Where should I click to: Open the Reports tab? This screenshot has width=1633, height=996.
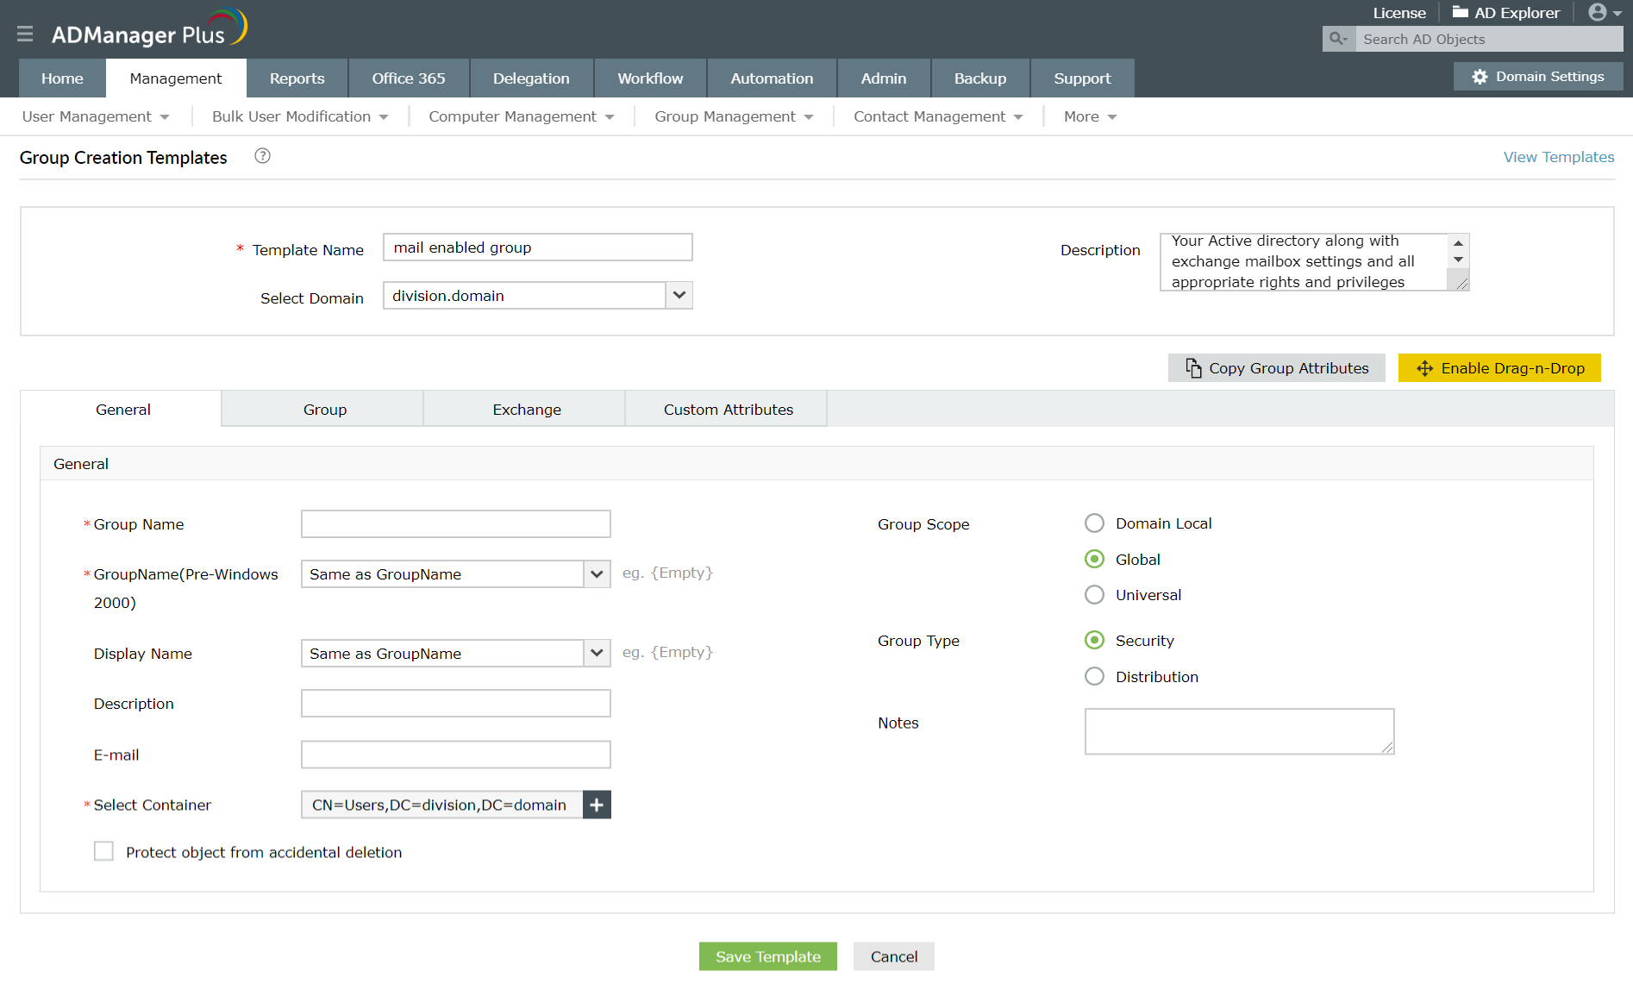click(x=297, y=78)
